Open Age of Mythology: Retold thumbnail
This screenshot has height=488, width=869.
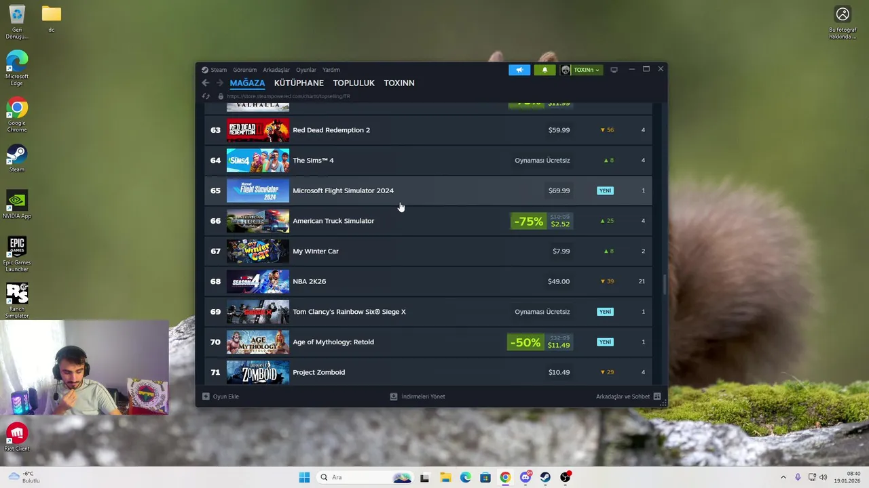click(258, 342)
